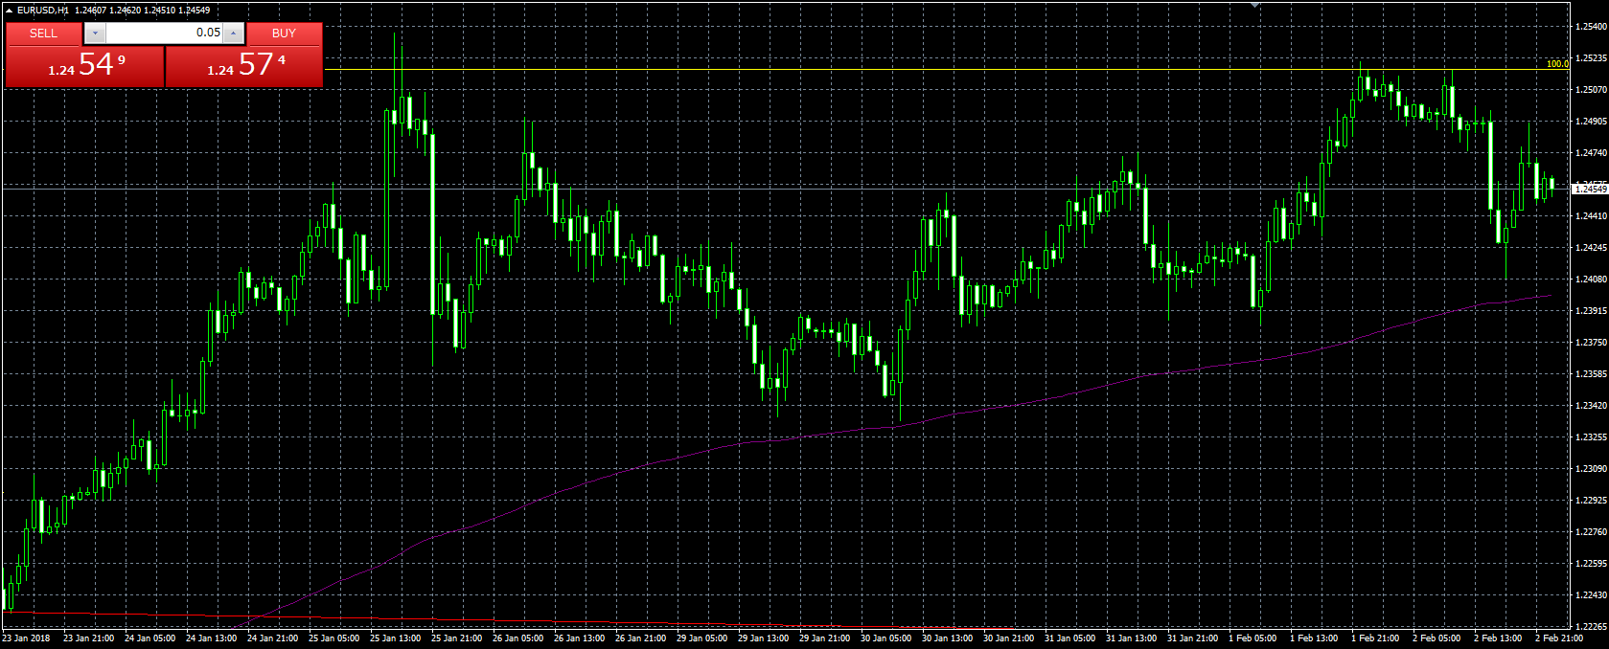This screenshot has height=649, width=1609.
Task: Click price scale label 1.22430
Action: (1591, 595)
